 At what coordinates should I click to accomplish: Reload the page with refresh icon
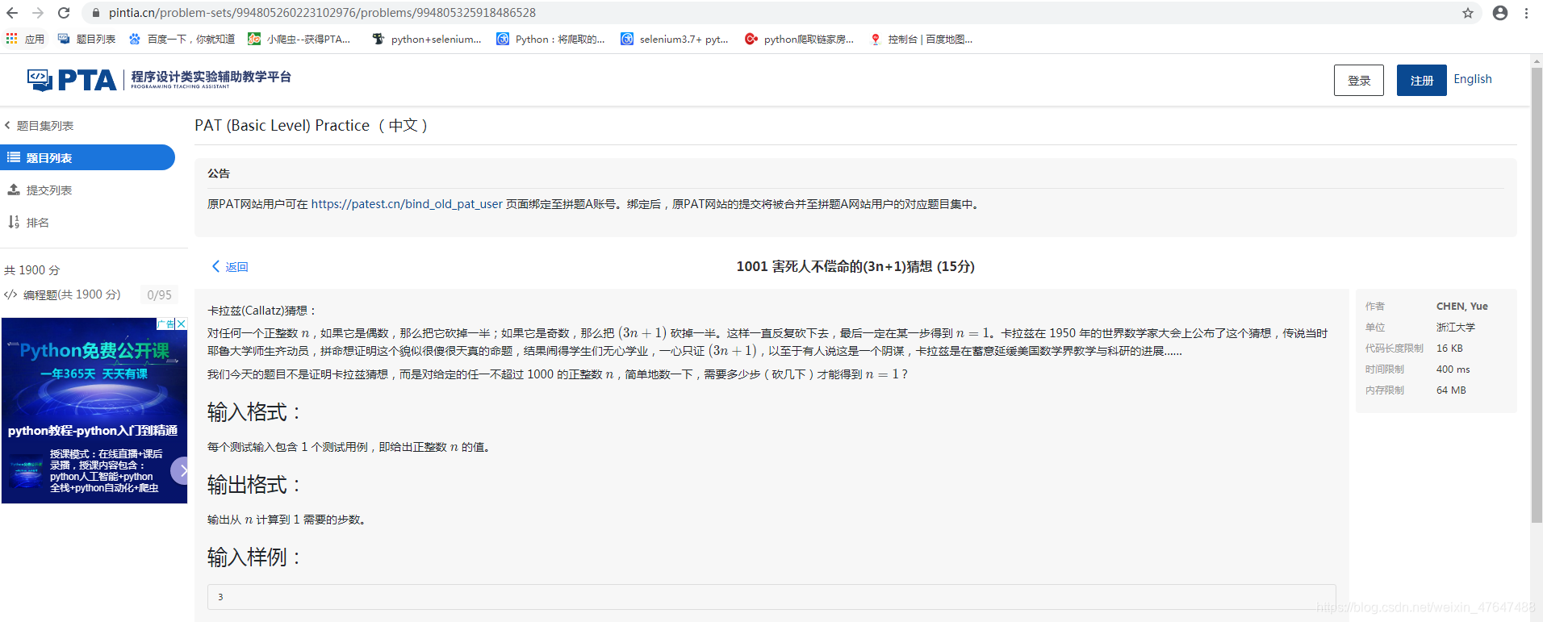click(x=64, y=13)
